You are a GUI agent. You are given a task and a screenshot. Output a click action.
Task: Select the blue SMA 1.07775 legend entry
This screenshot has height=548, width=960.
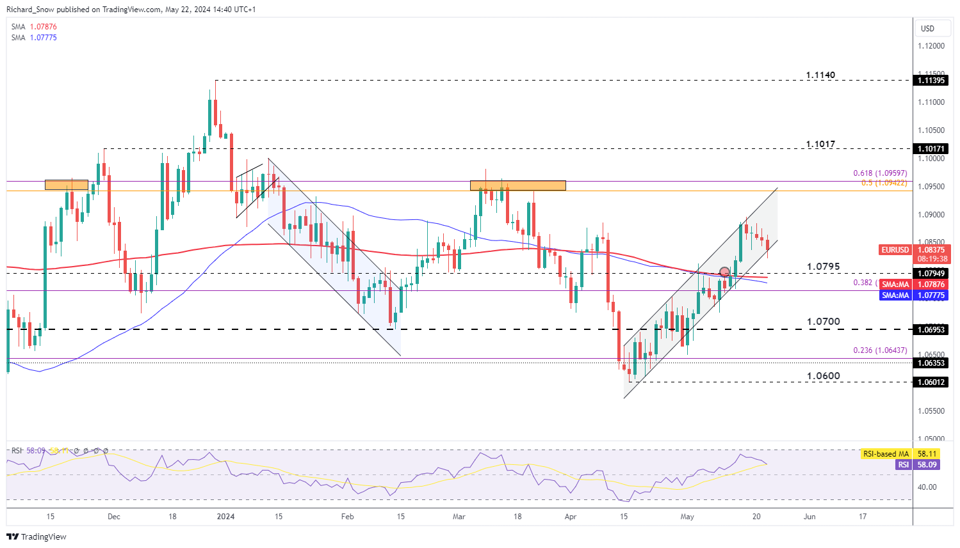tap(34, 38)
